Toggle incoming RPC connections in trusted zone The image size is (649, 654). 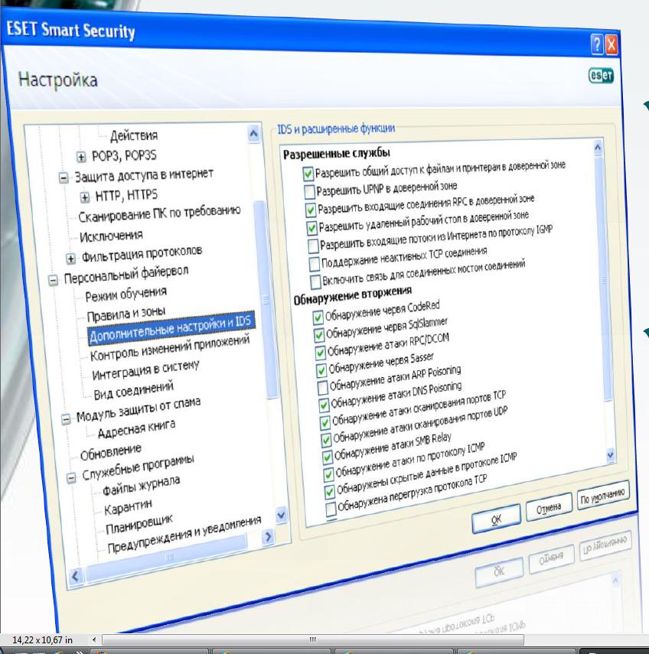click(x=311, y=210)
